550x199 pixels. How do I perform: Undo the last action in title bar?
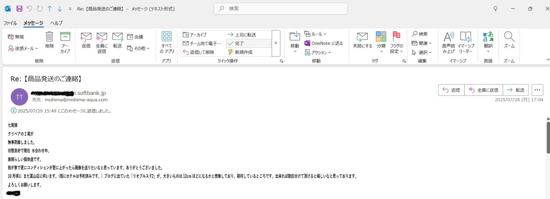(x=29, y=9)
